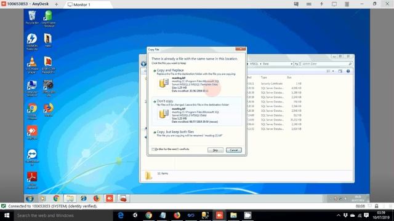Screen dimensions: 394x221
Task: Click Explorer search field
Action: (x=326, y=64)
